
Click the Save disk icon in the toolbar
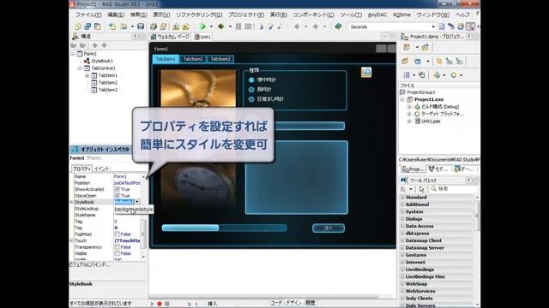tap(141, 27)
